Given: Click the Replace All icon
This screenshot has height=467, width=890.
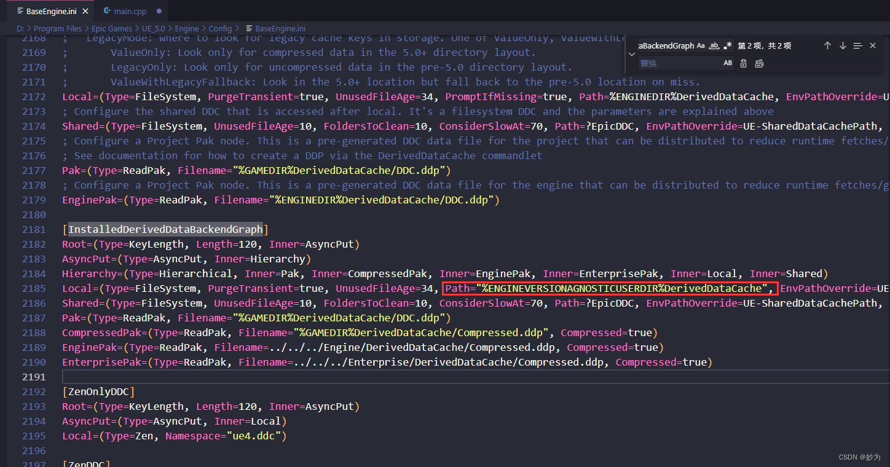Looking at the screenshot, I should pyautogui.click(x=759, y=63).
